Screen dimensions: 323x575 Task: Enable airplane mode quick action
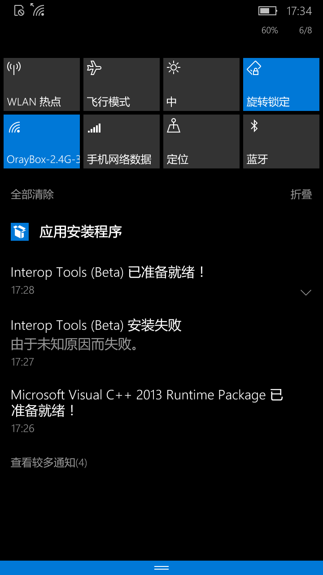122,84
